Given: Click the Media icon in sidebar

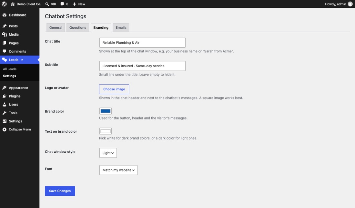Looking at the screenshot, I should point(5,34).
